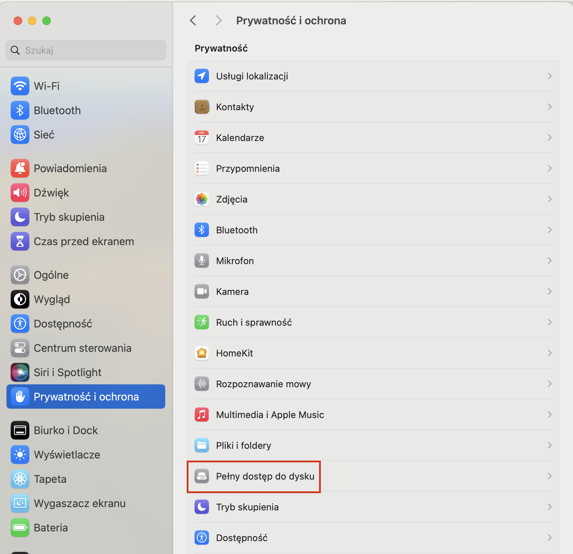
Task: Click the Mikrofon microphone icon
Action: tap(202, 261)
